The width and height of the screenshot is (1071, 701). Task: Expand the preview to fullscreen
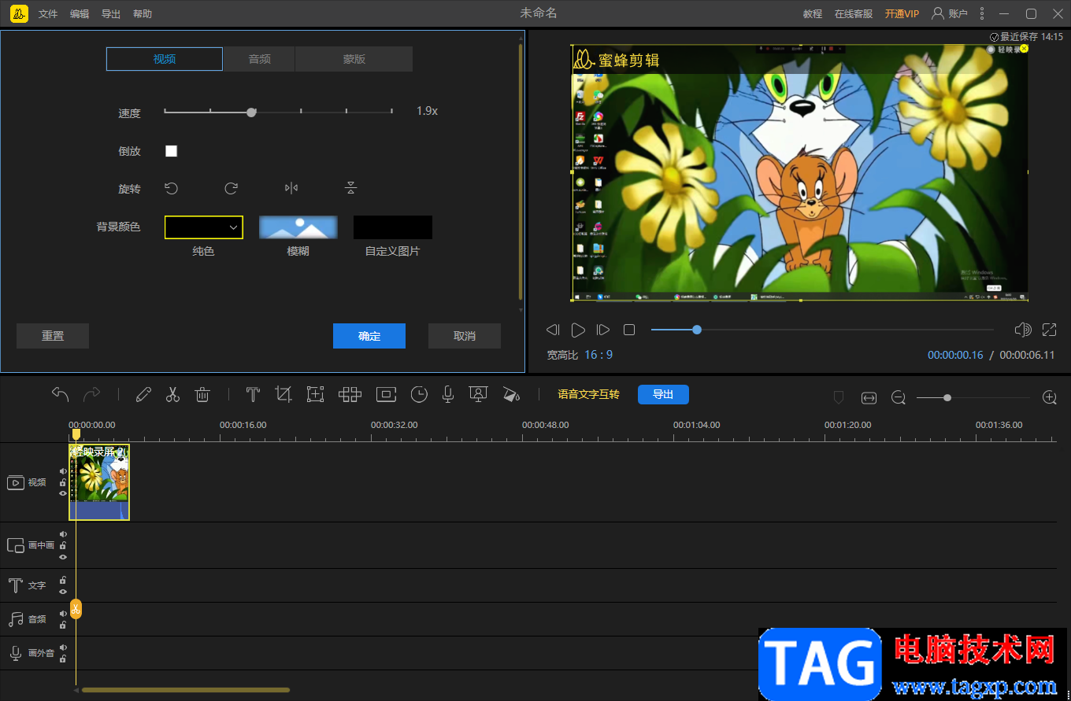tap(1050, 330)
